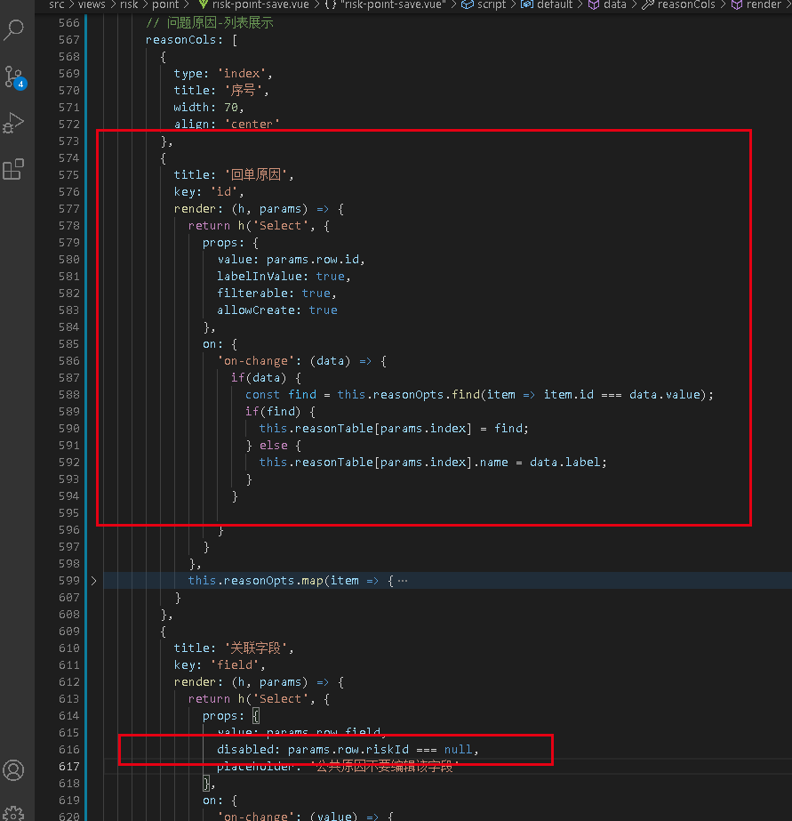Click the 'const' keyword on line 588

tap(262, 395)
